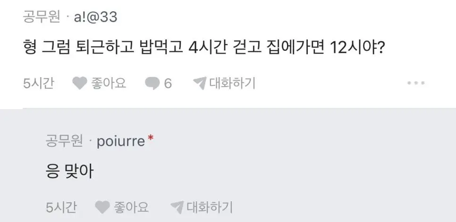Screen dimensions: 456x222
Task: Click the paper plane icon on a!@33's comment
Action: pyautogui.click(x=200, y=84)
